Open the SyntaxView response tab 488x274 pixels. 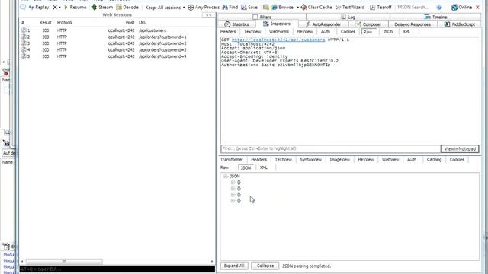tap(310, 159)
